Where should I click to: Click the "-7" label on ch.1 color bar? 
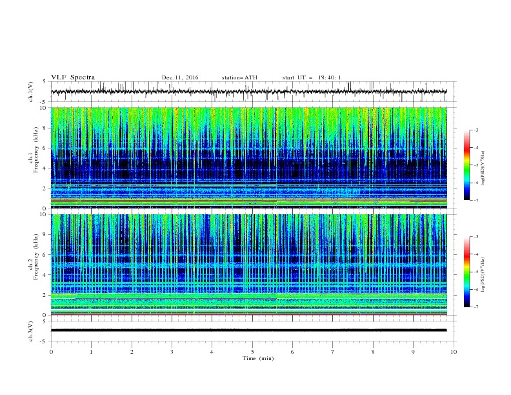[x=476, y=200]
